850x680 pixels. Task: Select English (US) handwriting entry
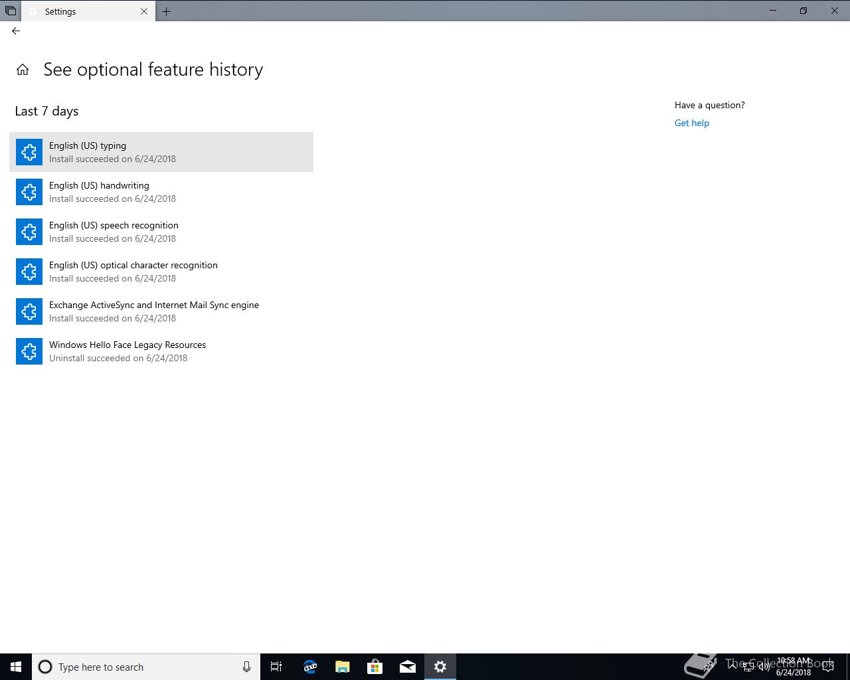161,192
